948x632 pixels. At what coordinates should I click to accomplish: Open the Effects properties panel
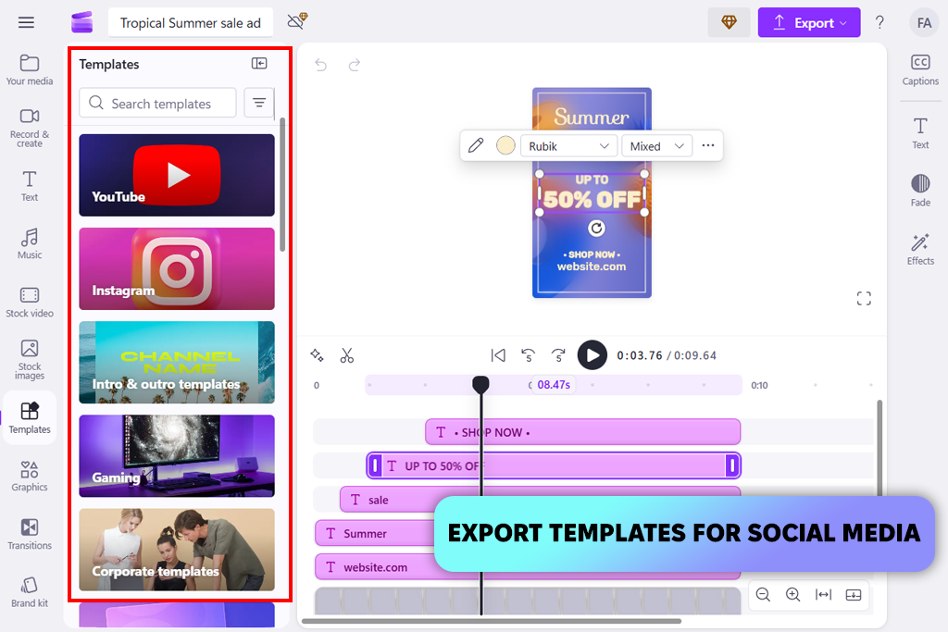[920, 249]
